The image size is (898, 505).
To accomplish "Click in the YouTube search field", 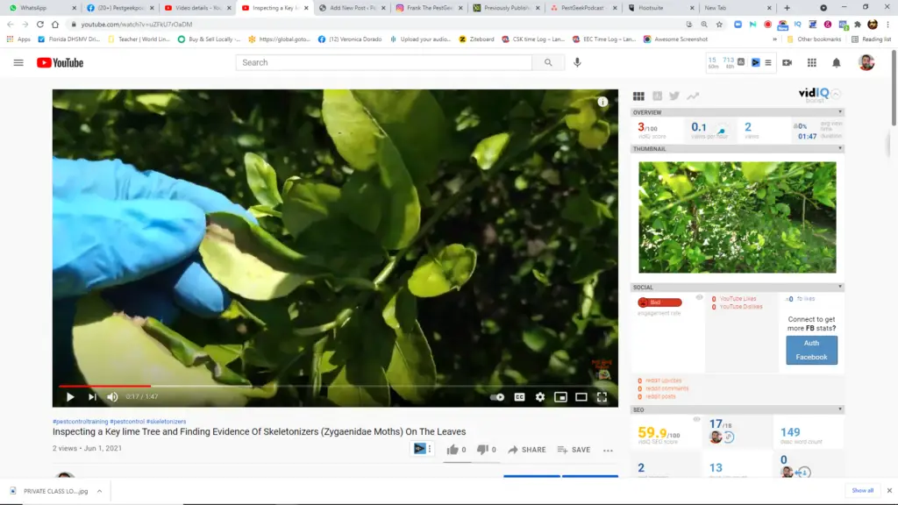I will coord(384,62).
